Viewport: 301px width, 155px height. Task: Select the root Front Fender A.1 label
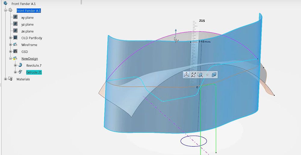click(23, 4)
